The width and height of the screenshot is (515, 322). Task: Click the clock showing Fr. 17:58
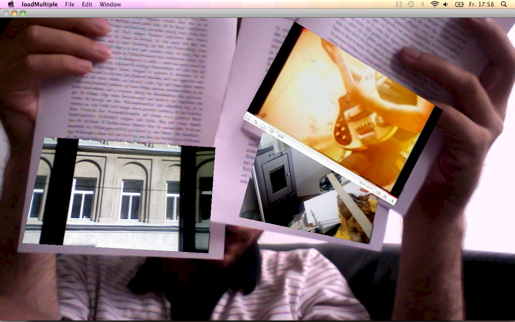(x=481, y=4)
